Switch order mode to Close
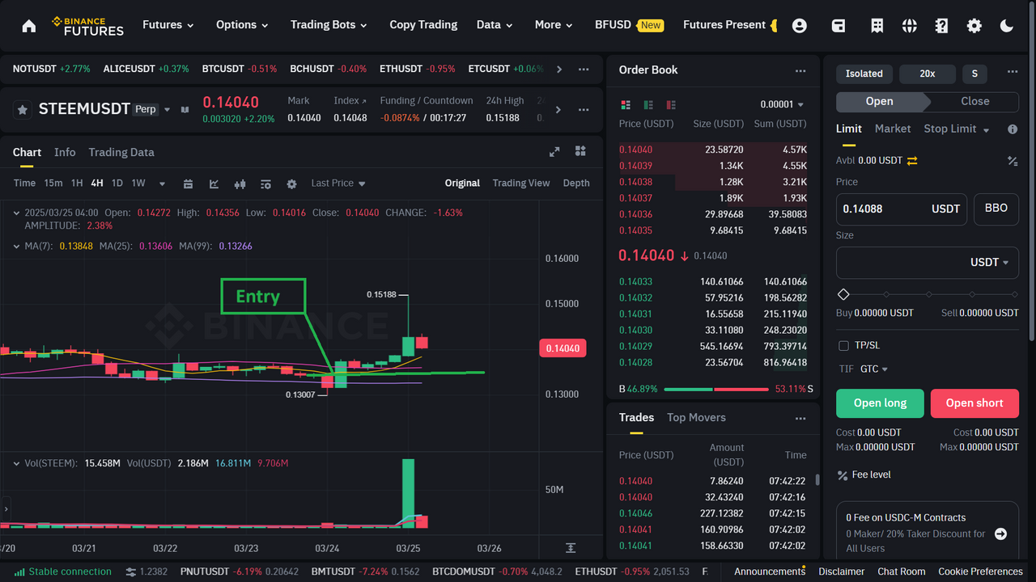The width and height of the screenshot is (1036, 582). pyautogui.click(x=974, y=102)
